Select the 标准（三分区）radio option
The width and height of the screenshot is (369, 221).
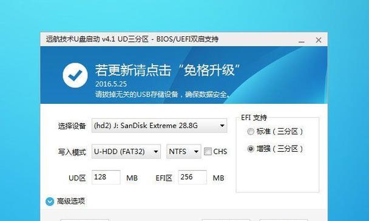[251, 131]
